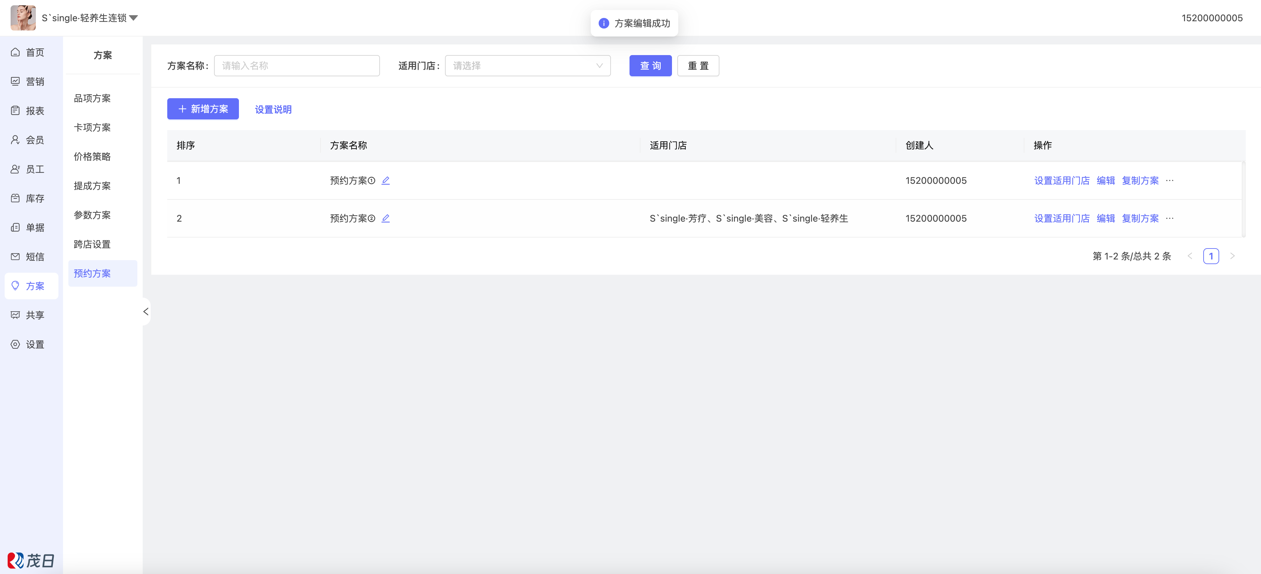Collapse the 方案 secondary side panel

146,312
